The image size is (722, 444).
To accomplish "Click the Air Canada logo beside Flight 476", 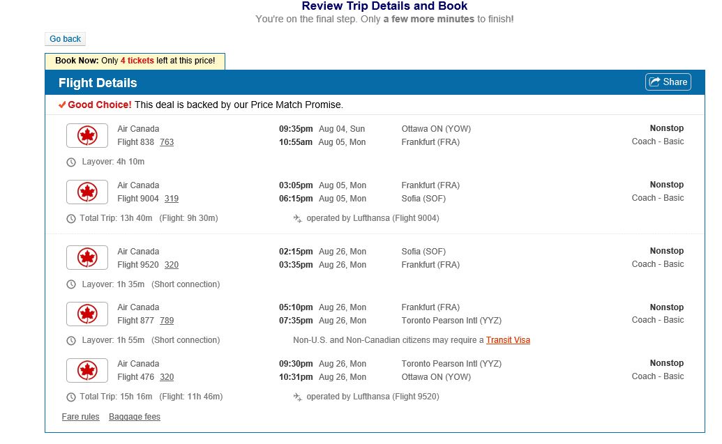I will pyautogui.click(x=87, y=370).
